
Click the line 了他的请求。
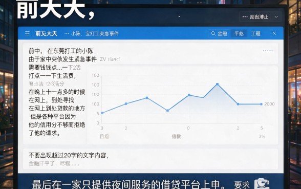(45, 133)
